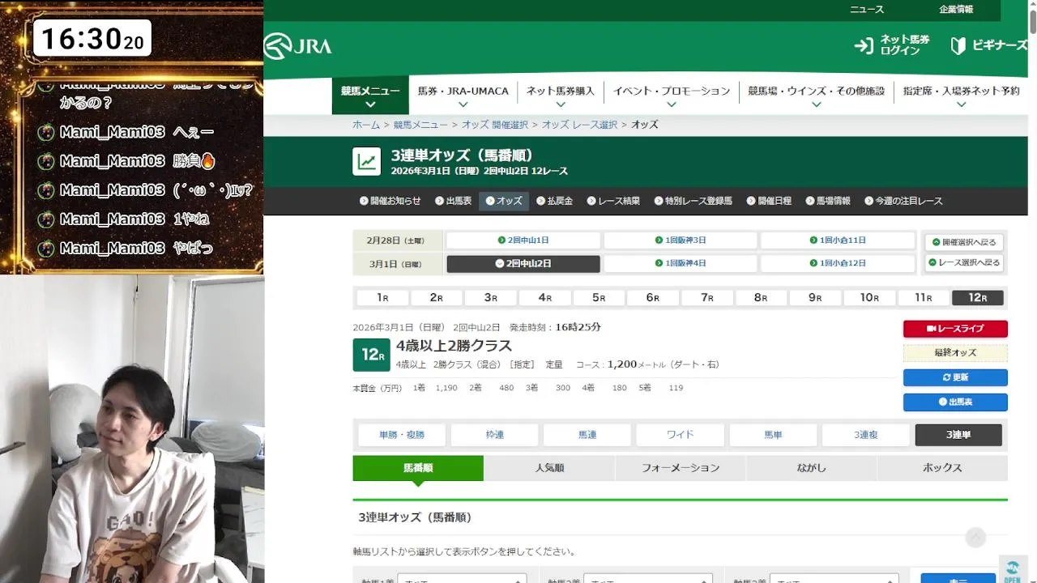The image size is (1037, 583).
Task: Open 馬場情報 sub-menu item
Action: (828, 201)
